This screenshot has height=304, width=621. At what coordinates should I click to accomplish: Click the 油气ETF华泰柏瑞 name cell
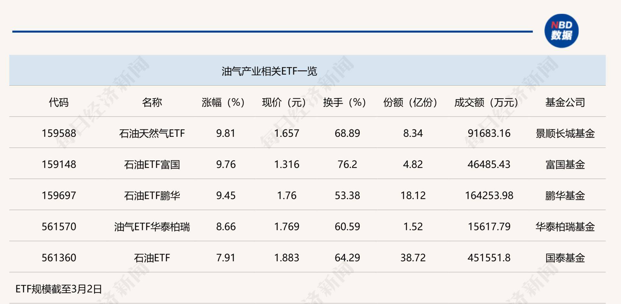152,227
